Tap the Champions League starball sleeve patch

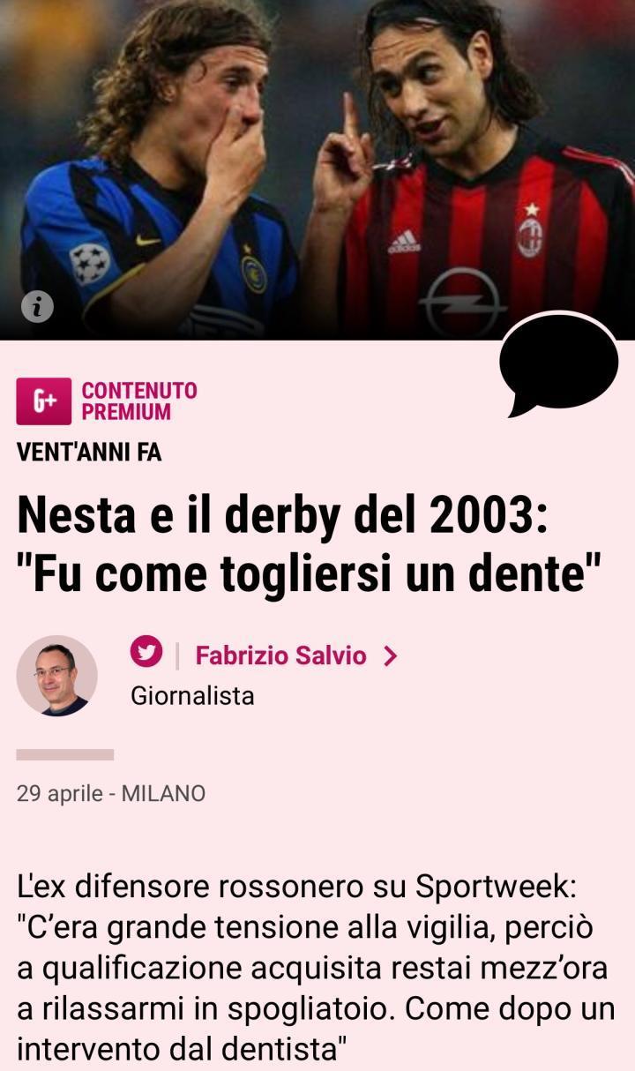90,264
